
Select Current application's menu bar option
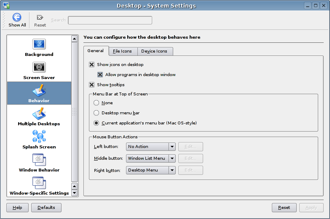click(x=96, y=123)
